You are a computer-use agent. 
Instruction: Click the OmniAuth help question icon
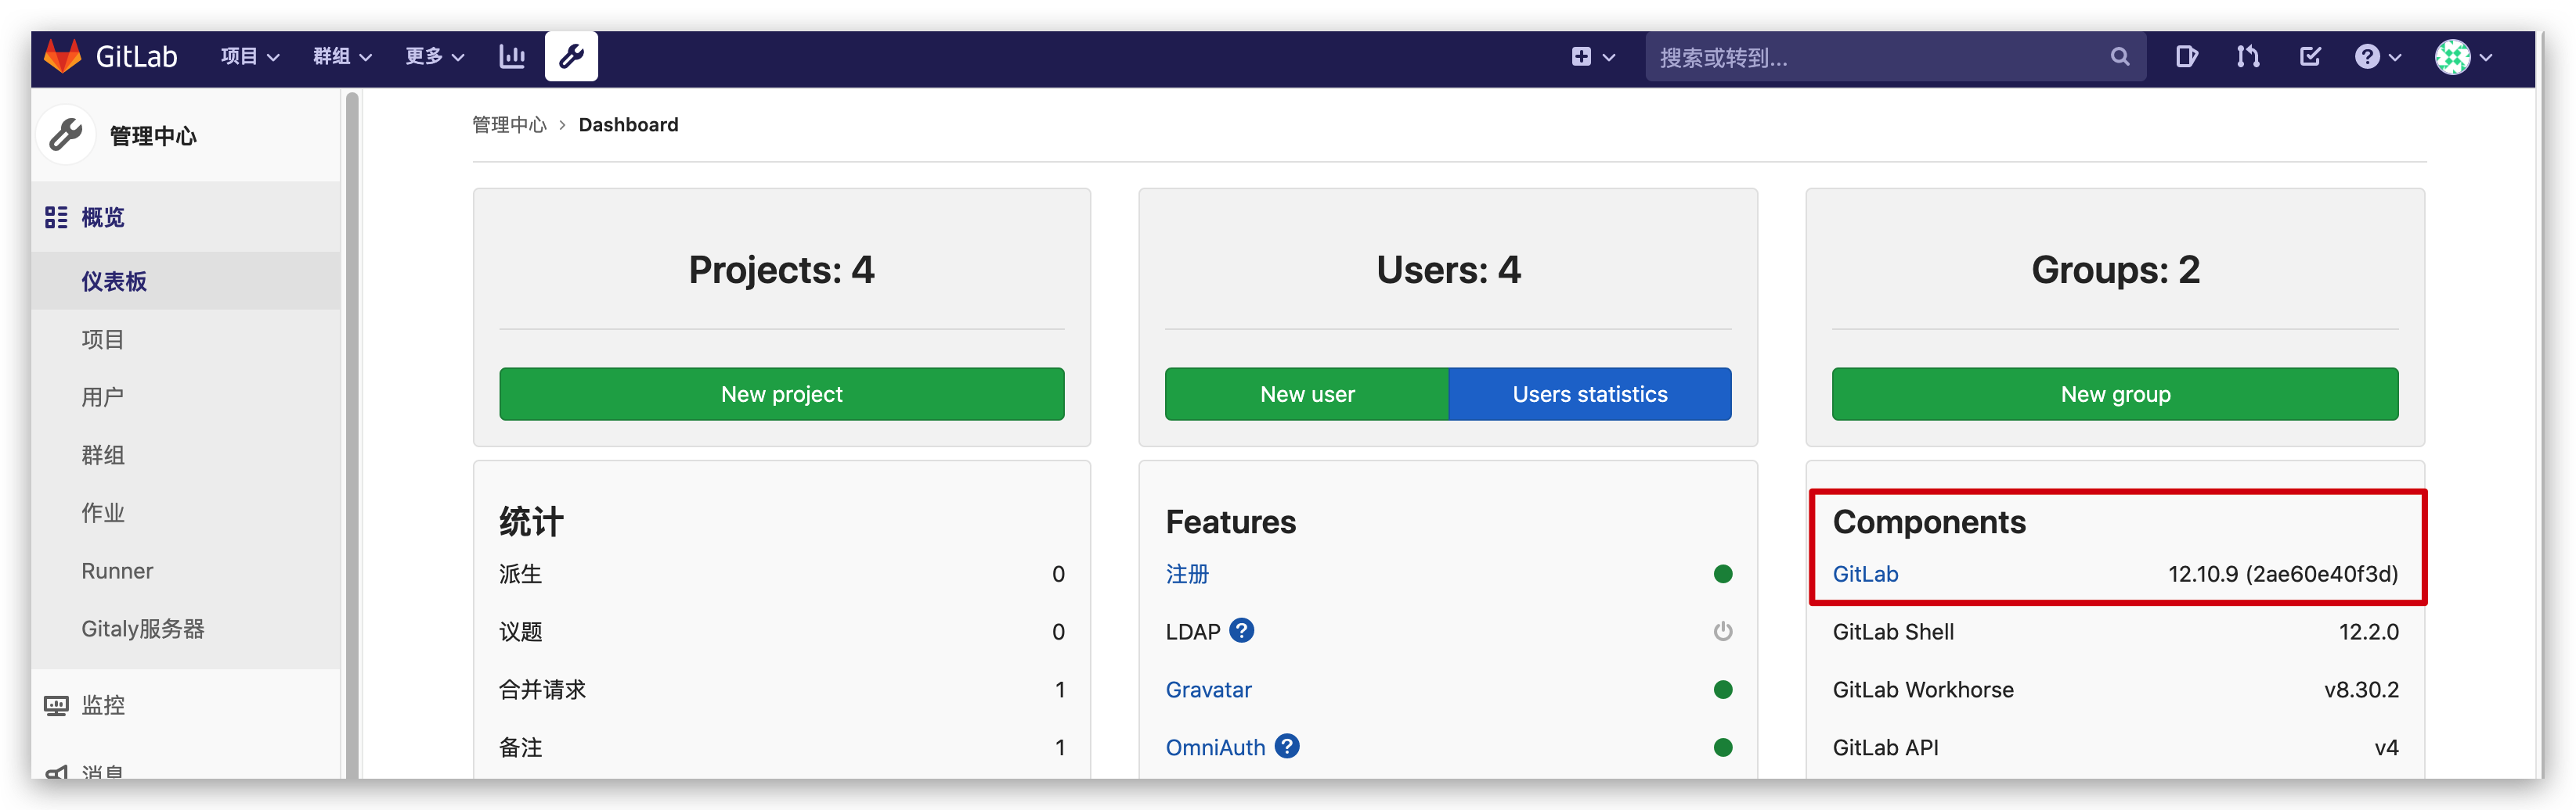tap(1288, 747)
